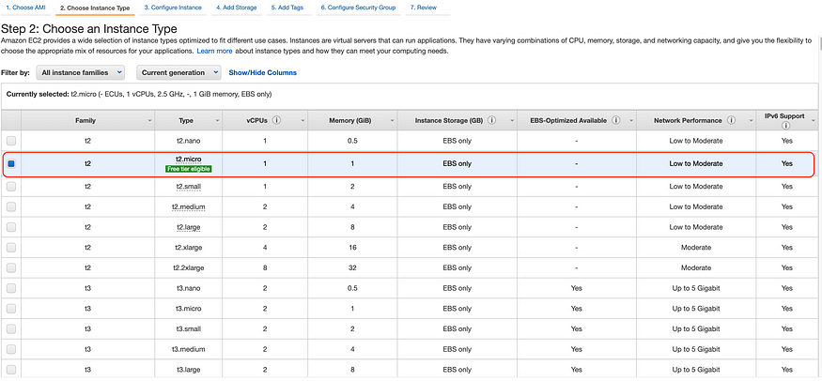Open the All instance families dropdown
The height and width of the screenshot is (381, 822).
click(81, 72)
